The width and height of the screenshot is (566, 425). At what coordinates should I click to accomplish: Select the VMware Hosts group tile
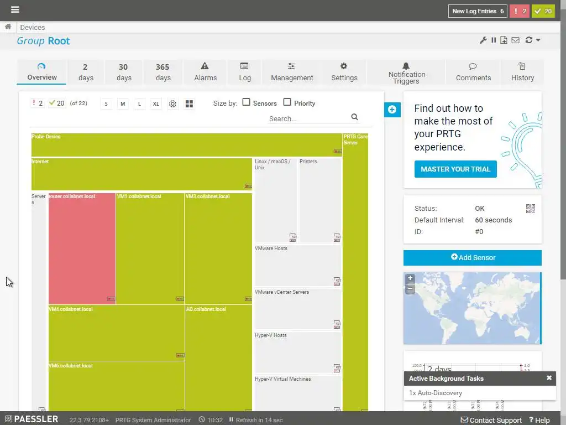click(x=298, y=266)
